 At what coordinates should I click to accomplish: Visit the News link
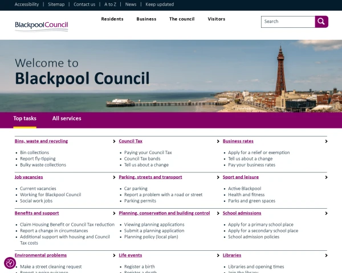[x=131, y=5]
